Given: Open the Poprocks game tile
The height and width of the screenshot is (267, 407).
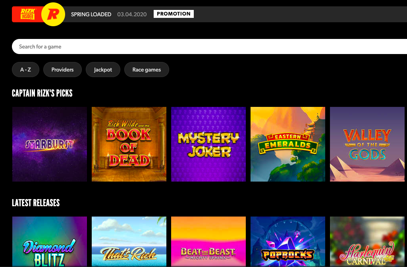Looking at the screenshot, I should pos(288,242).
